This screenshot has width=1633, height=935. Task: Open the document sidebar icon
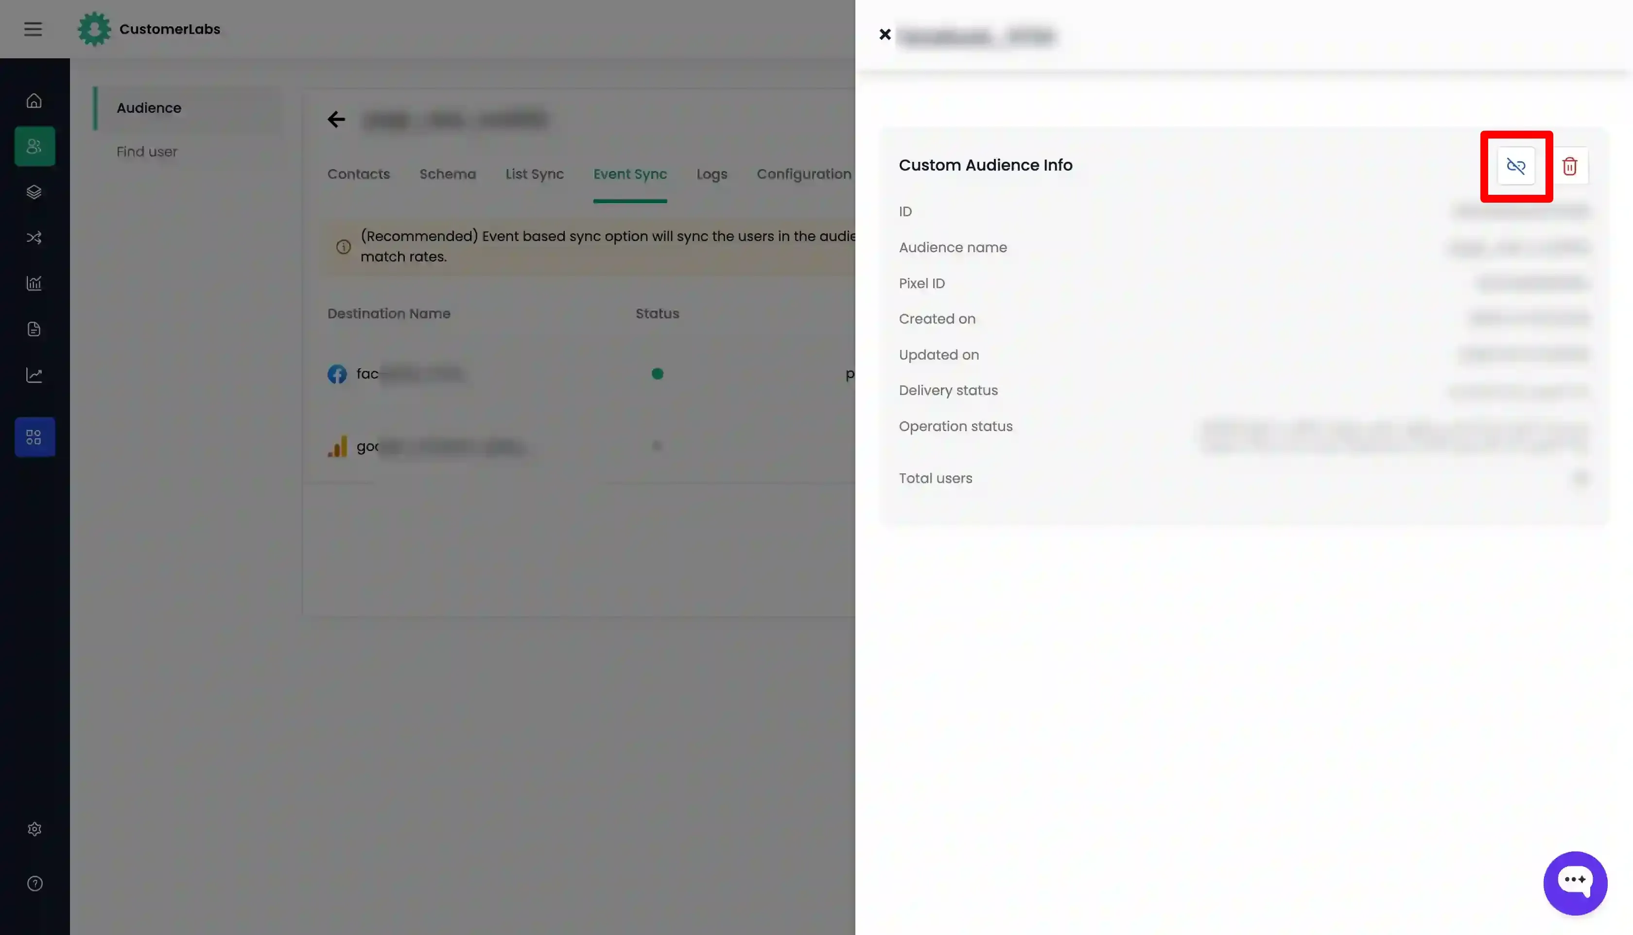(34, 329)
